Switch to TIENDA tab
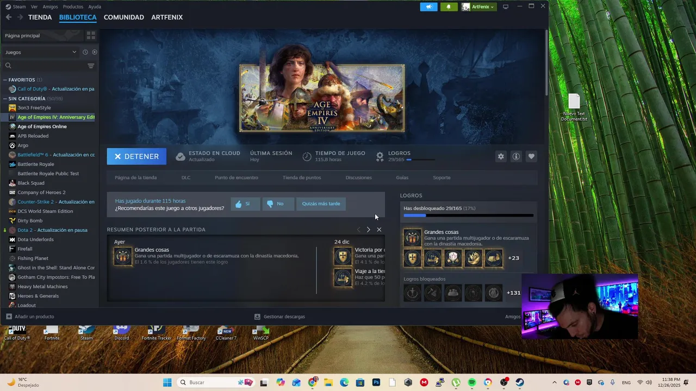The height and width of the screenshot is (391, 696). click(40, 17)
